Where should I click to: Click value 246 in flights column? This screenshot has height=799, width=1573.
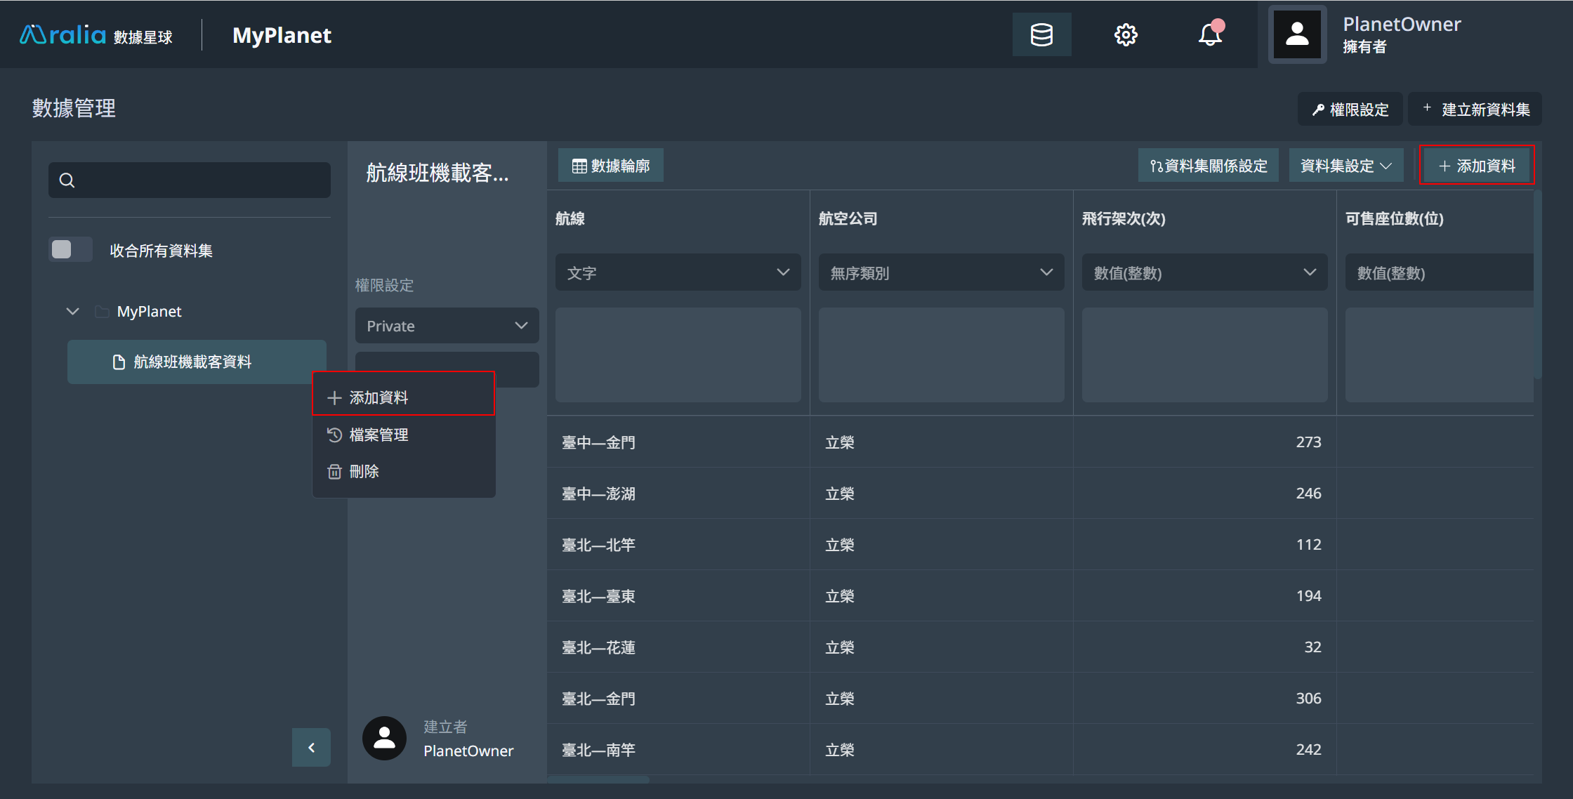click(1308, 494)
